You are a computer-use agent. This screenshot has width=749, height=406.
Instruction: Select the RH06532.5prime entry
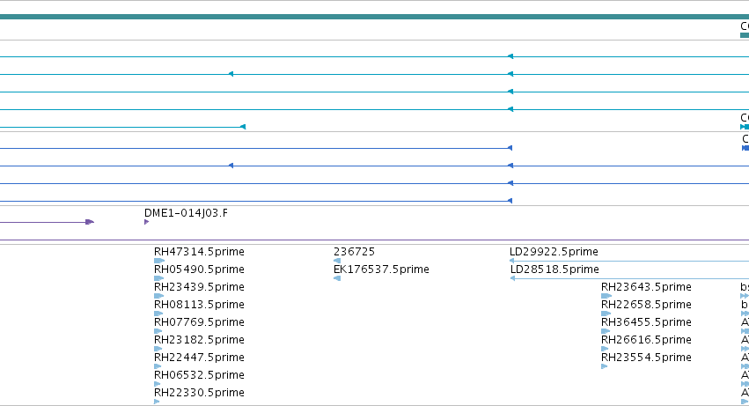click(x=199, y=375)
